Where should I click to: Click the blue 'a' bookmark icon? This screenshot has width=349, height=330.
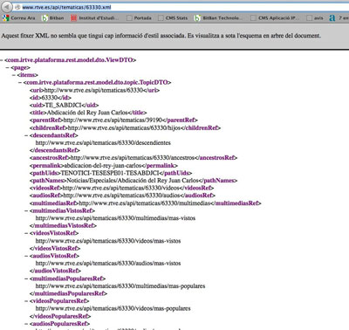coord(332,18)
